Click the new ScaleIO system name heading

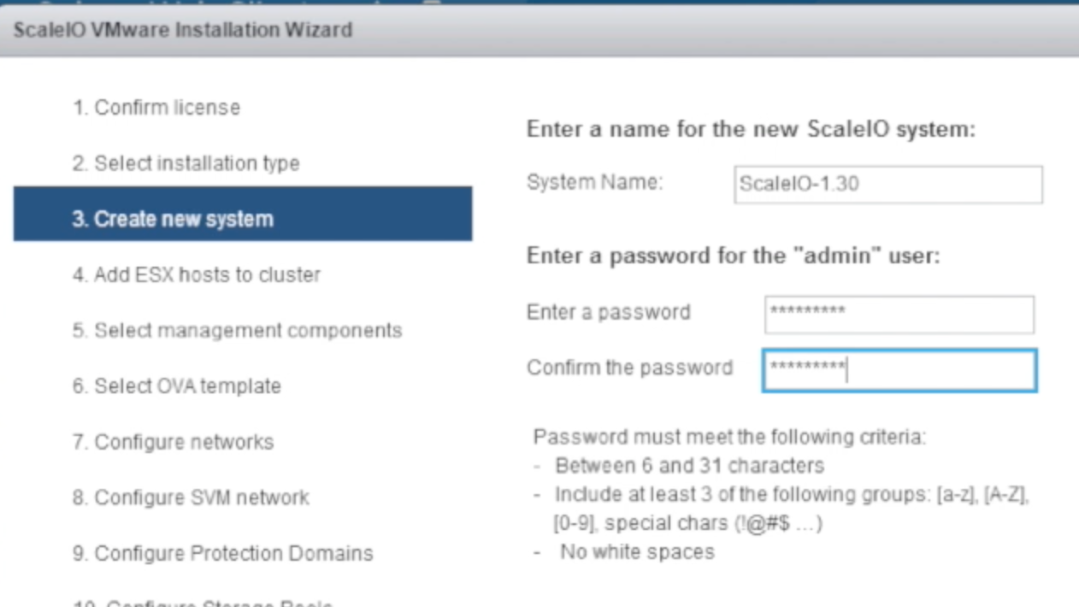pyautogui.click(x=750, y=130)
